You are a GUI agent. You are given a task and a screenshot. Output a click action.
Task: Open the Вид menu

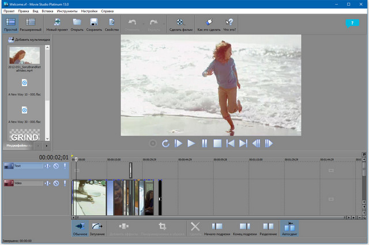click(x=35, y=11)
